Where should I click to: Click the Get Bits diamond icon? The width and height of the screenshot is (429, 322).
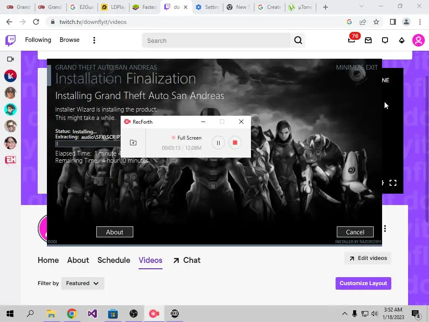[x=402, y=41]
